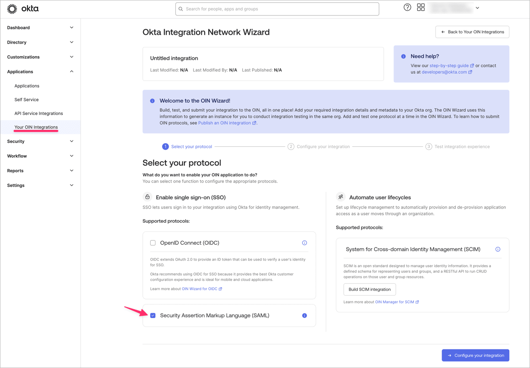Collapse the Applications menu chevron

(72, 71)
